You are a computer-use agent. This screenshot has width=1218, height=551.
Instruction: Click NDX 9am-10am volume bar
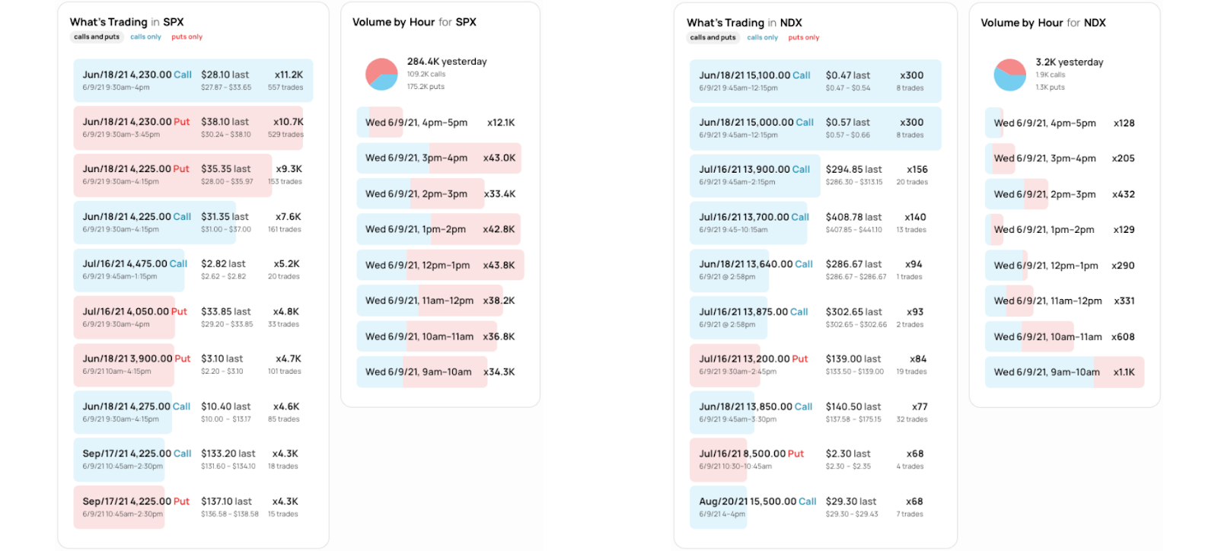(x=1063, y=372)
